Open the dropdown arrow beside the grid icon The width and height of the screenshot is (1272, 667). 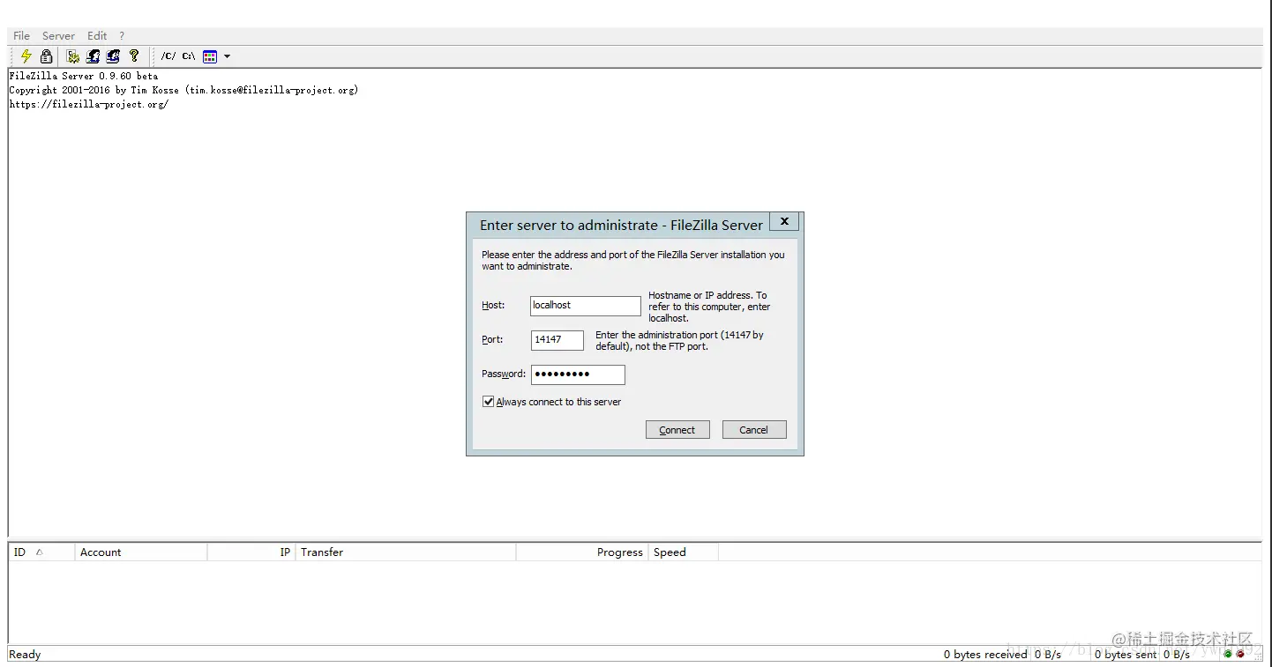pos(227,56)
